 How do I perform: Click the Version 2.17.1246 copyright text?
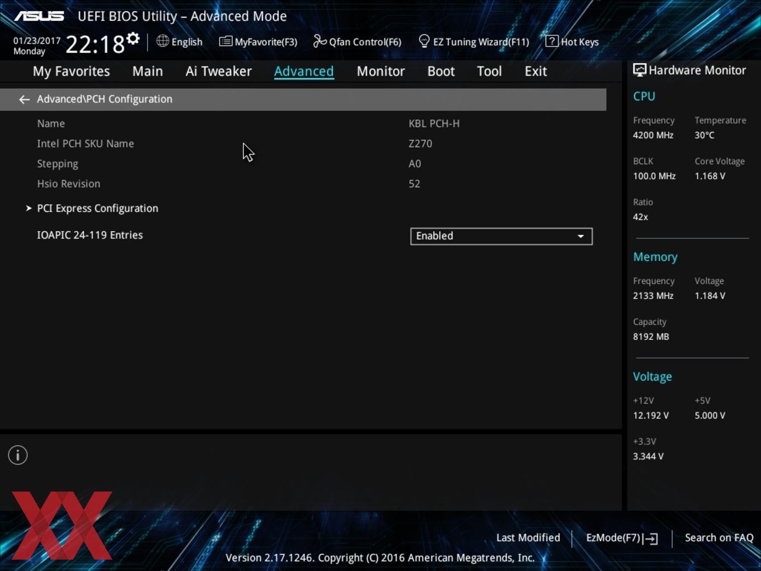380,558
